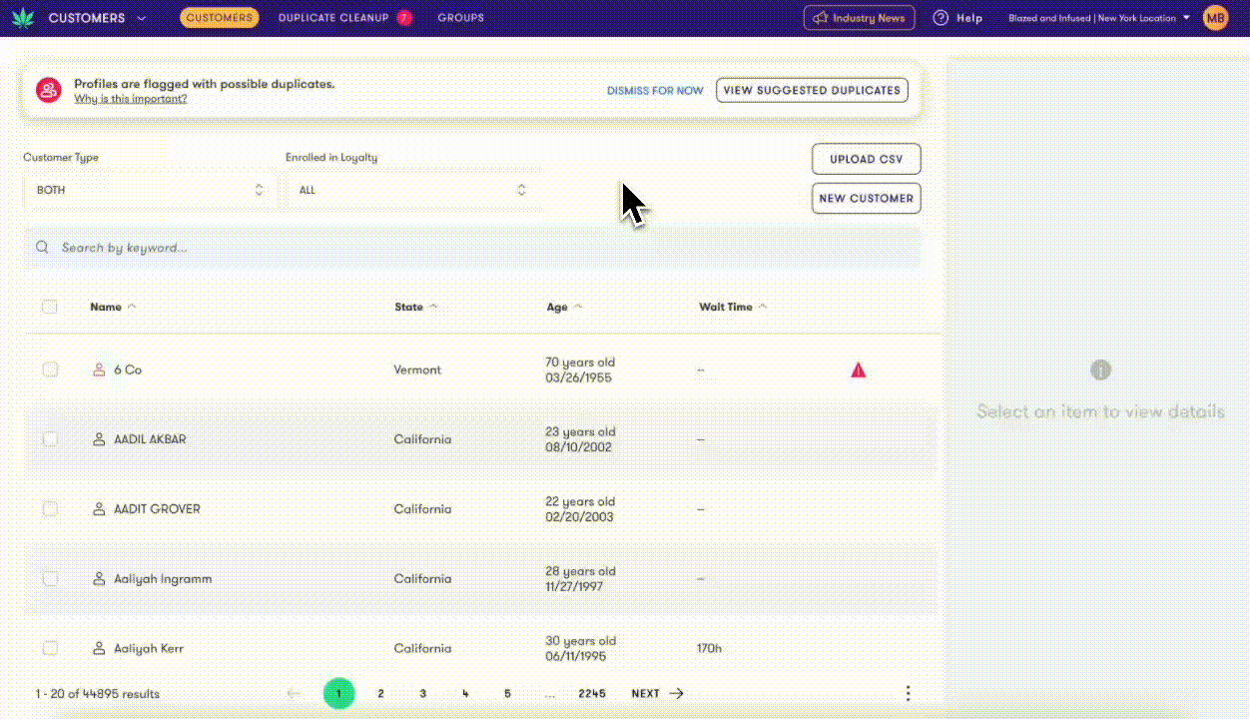
Task: Select current page 1 indicator
Action: pyautogui.click(x=338, y=693)
